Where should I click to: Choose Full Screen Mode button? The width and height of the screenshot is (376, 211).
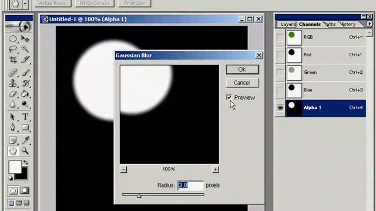[26, 203]
